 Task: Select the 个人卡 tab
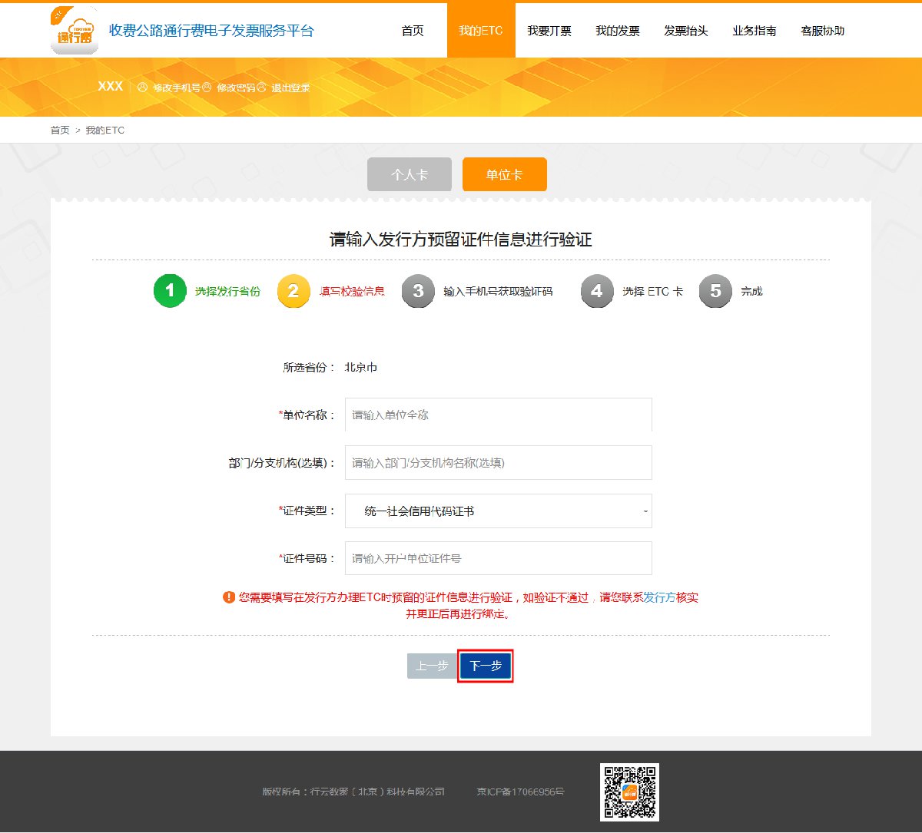(409, 174)
